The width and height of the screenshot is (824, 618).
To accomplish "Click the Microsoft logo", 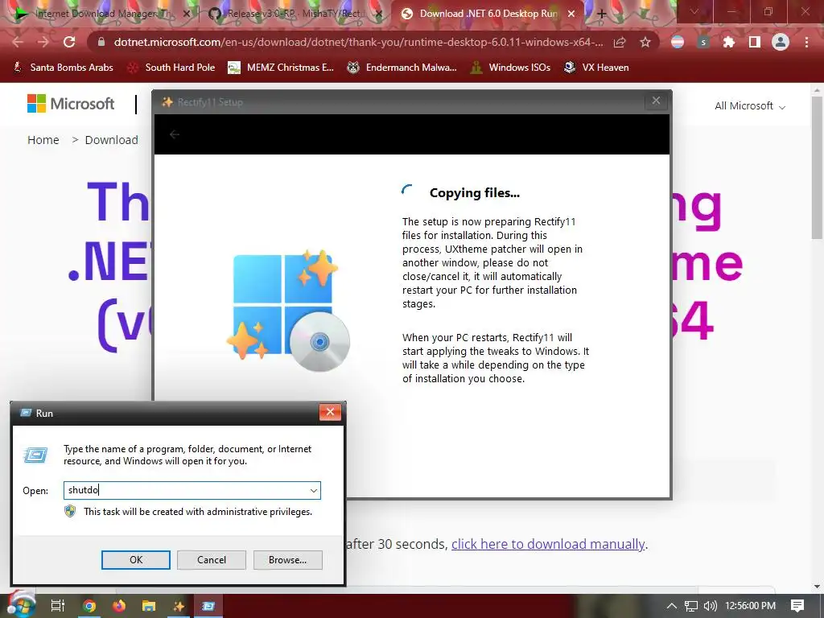I will [71, 104].
